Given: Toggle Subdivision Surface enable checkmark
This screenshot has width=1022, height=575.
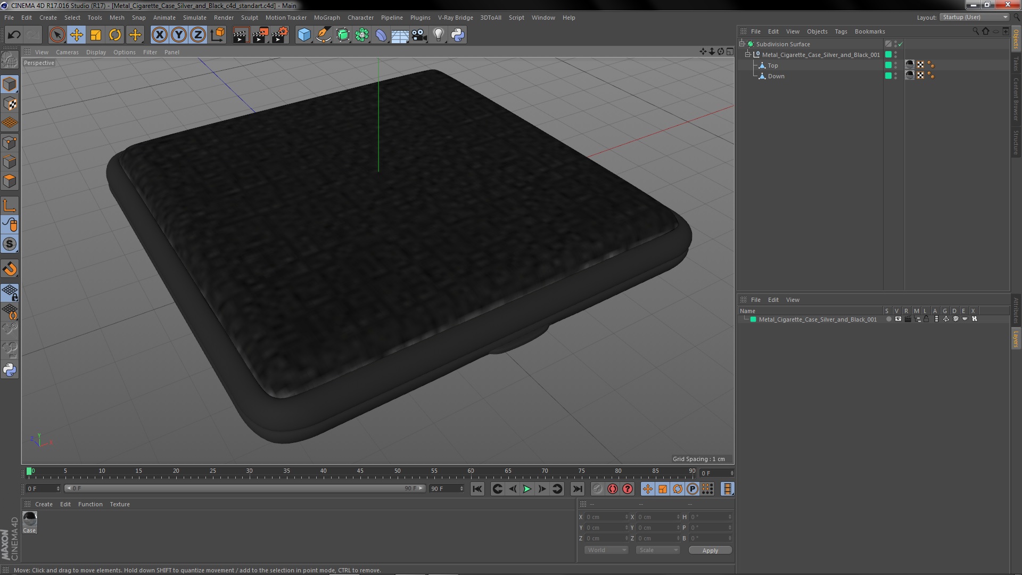Looking at the screenshot, I should point(901,44).
